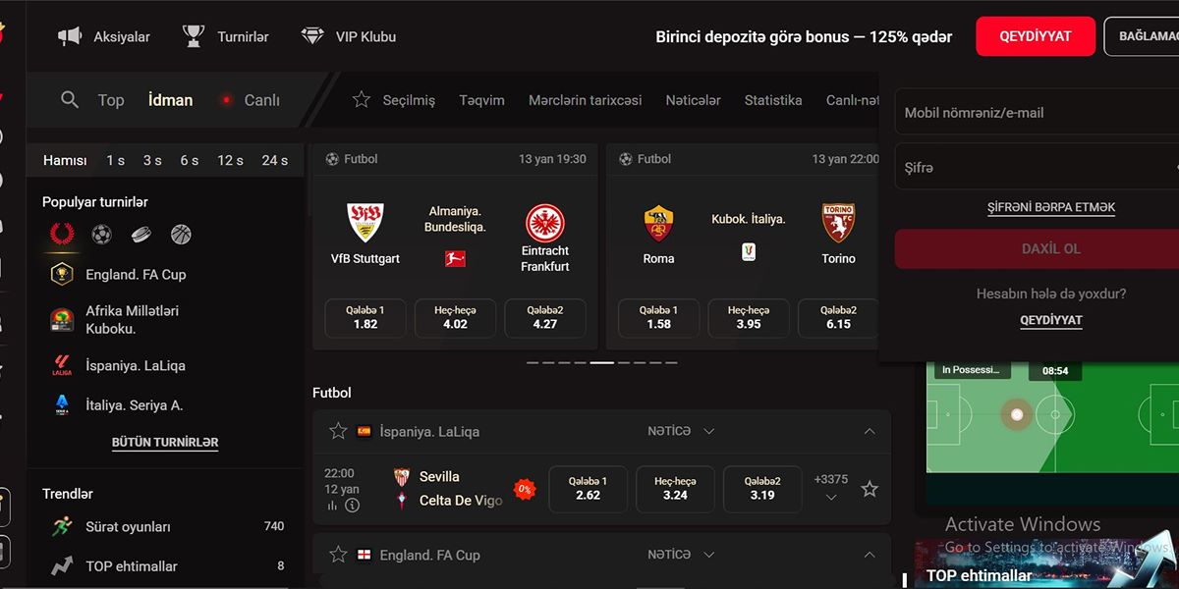Click the ŞİFRƏNİ BƏRPA ETMƏK link
Viewport: 1179px width, 589px height.
[x=1051, y=208]
